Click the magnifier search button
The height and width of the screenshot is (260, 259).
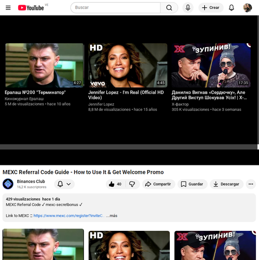click(x=169, y=8)
